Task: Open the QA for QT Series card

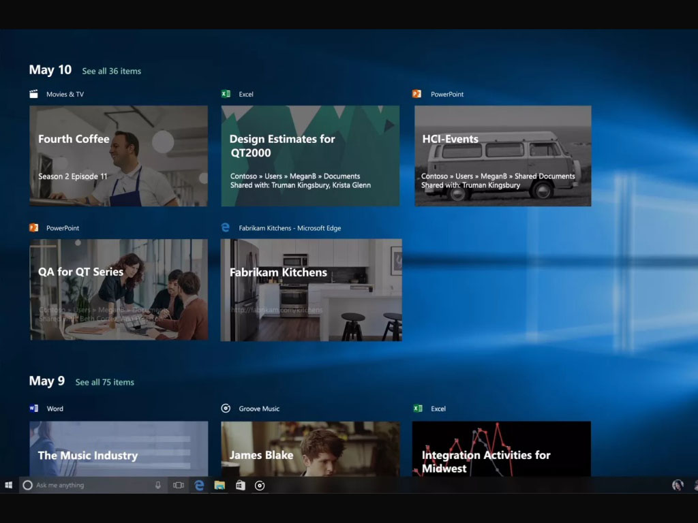Action: pyautogui.click(x=119, y=290)
